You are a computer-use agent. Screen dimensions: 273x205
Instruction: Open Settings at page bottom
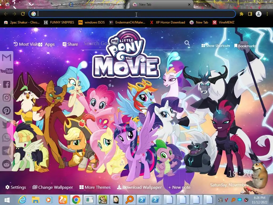coord(16,187)
